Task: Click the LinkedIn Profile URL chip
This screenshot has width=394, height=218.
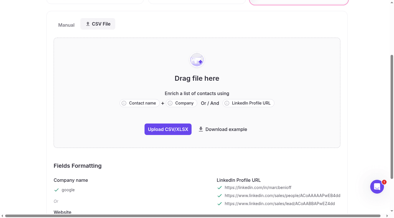Action: (248, 103)
